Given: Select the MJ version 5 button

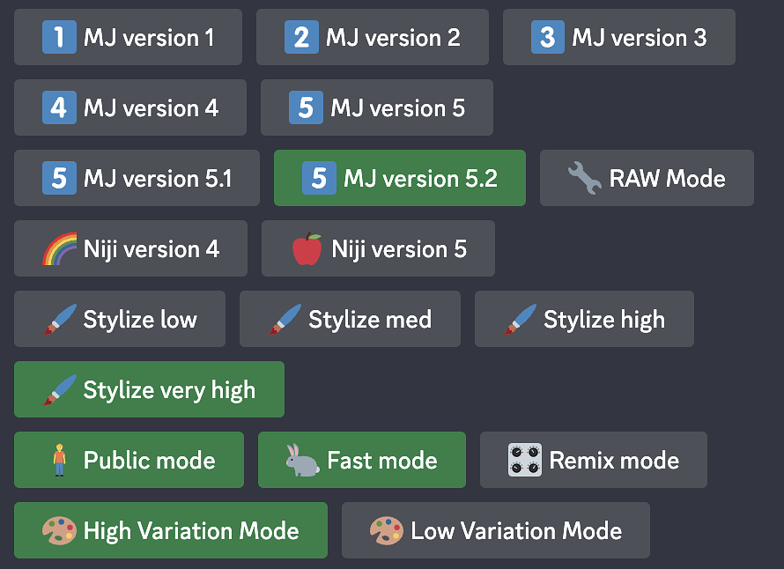Looking at the screenshot, I should pos(377,107).
